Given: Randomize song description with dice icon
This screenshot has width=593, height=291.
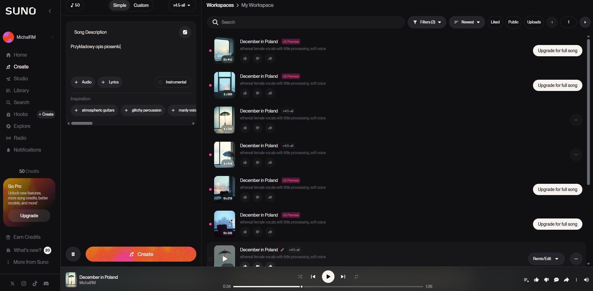Looking at the screenshot, I should click(185, 32).
